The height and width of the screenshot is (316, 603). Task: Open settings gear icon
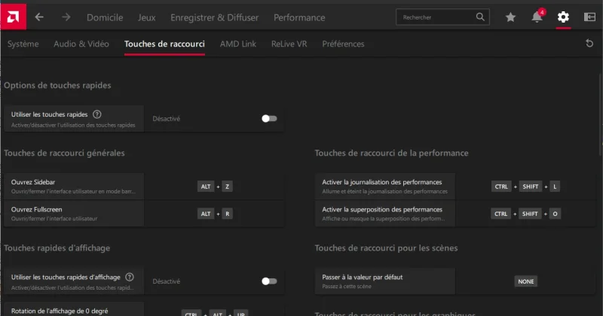(x=563, y=17)
